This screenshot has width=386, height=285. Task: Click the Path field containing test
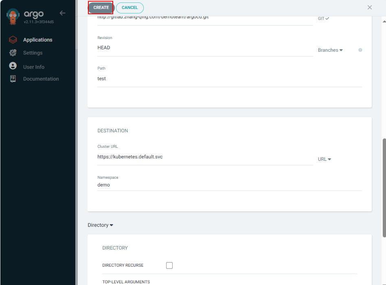[229, 79]
